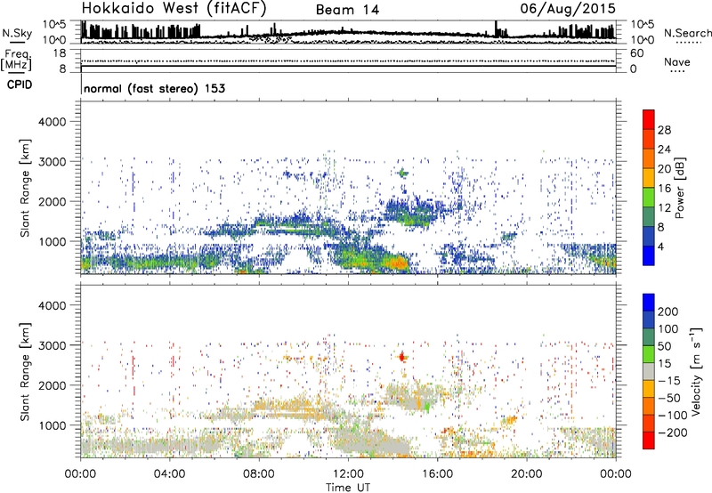Click the 'Hokkaido West (fitACF)' title
Screen dimensions: 712x493
(x=174, y=8)
